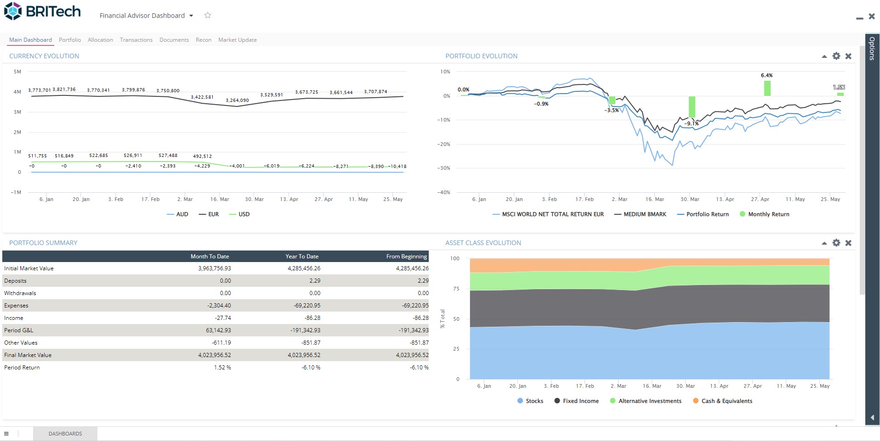The height and width of the screenshot is (441, 880).
Task: Click the Month To Date column header
Action: [x=210, y=257]
